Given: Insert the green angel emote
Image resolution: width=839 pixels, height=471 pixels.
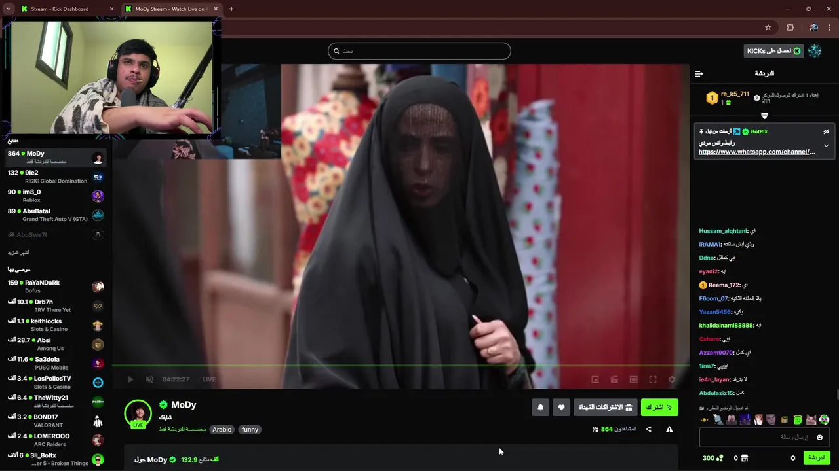Looking at the screenshot, I should (798, 419).
